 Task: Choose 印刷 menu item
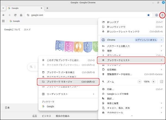pyautogui.click(x=132, y=89)
